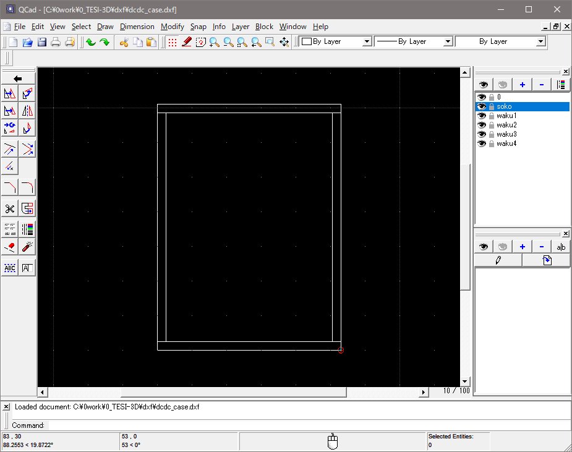The width and height of the screenshot is (572, 452).
Task: Open the Dimension menu
Action: point(137,27)
